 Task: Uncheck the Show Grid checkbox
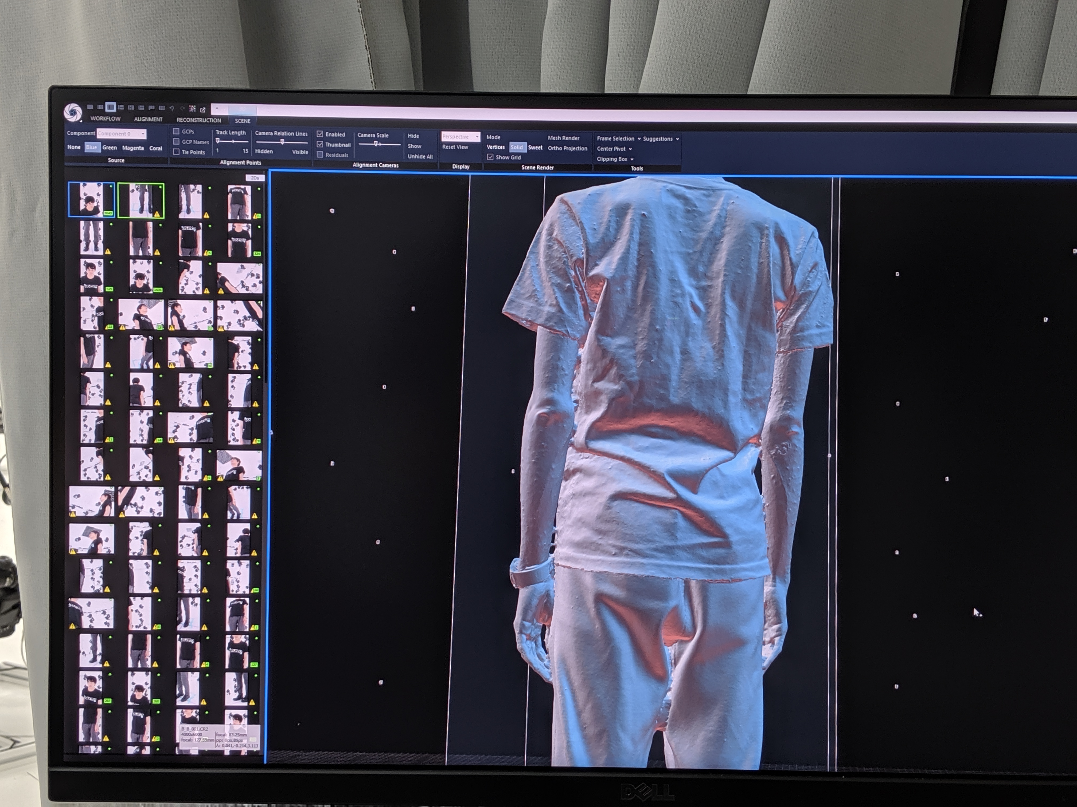tap(490, 157)
